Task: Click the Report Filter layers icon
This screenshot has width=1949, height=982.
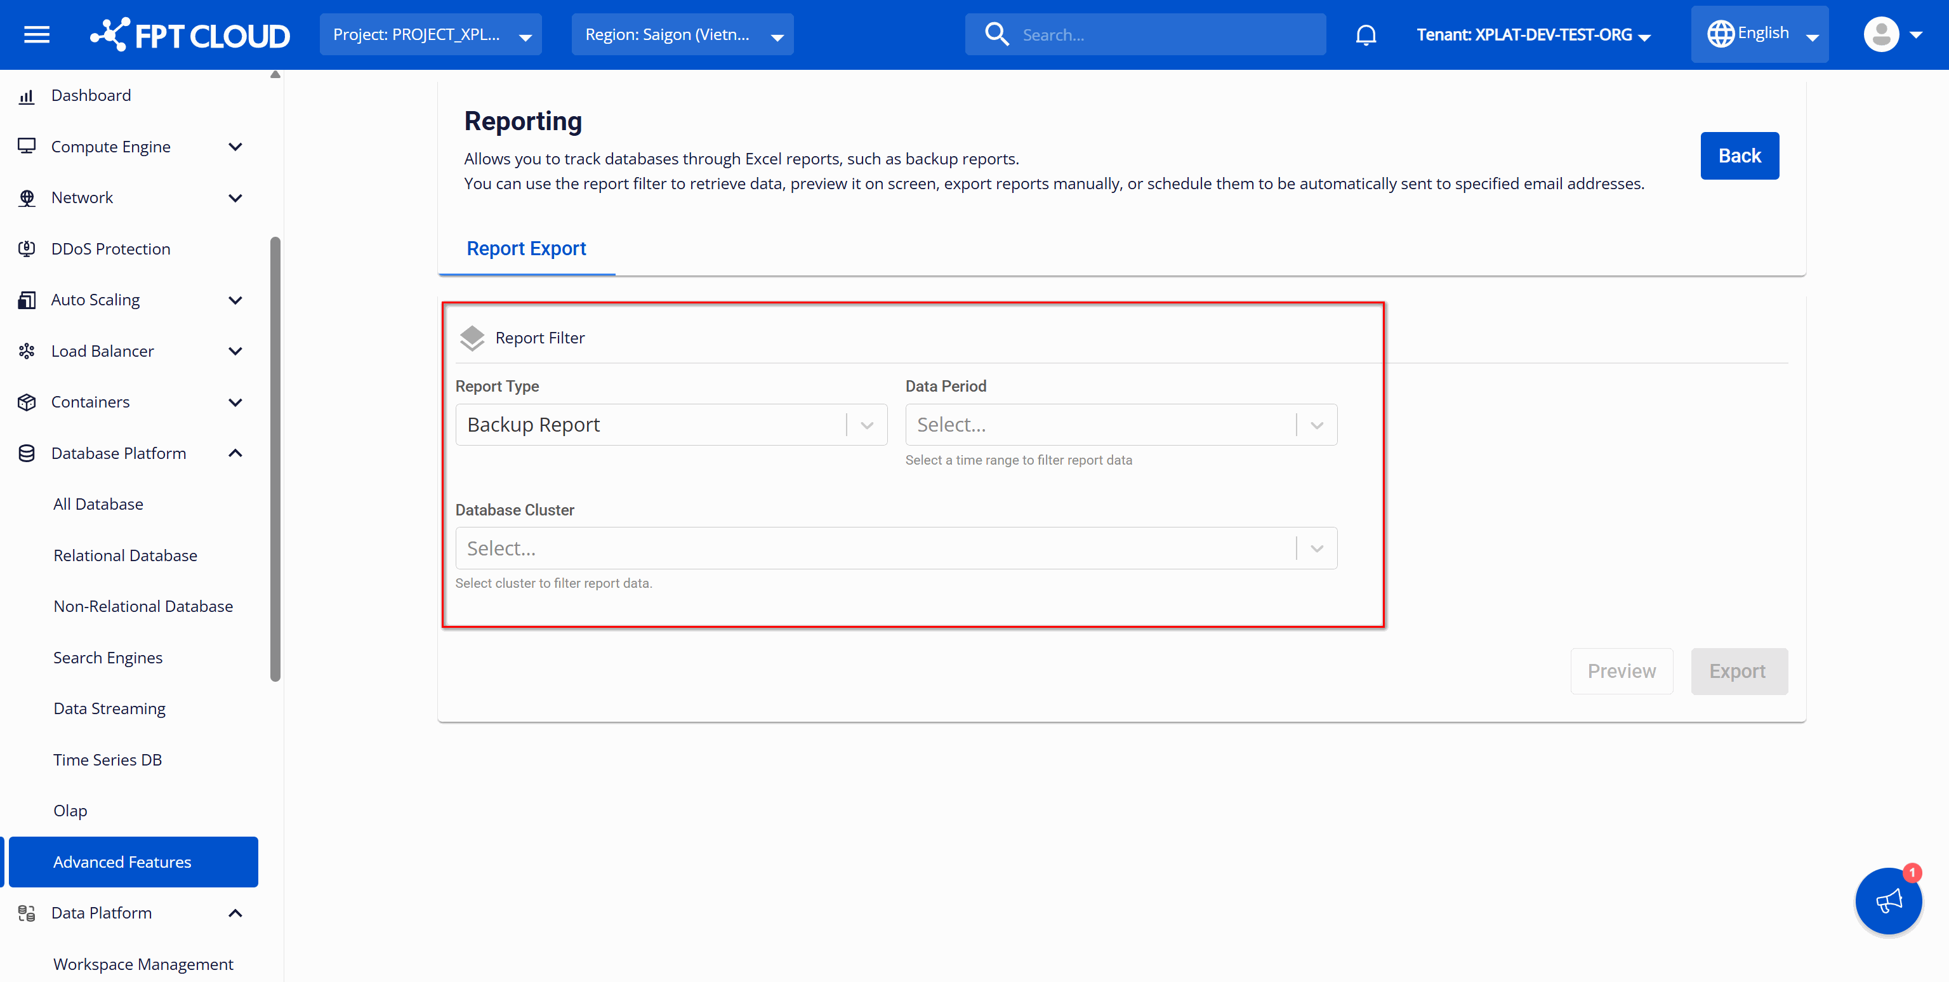Action: coord(472,338)
